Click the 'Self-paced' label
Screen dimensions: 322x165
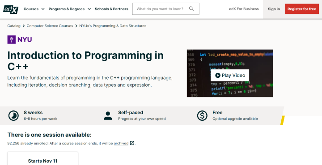[x=131, y=113]
